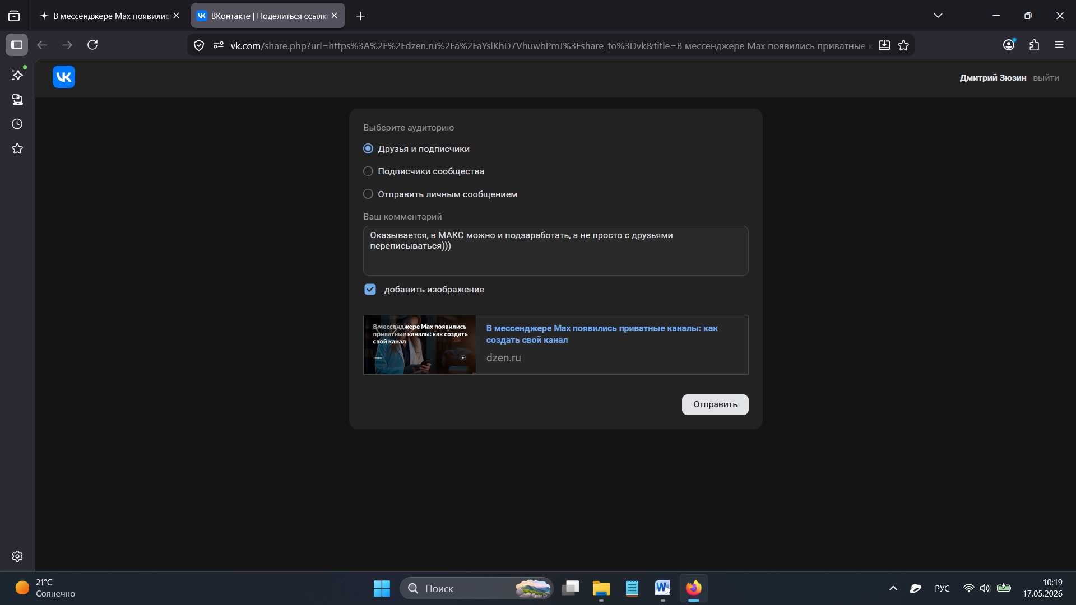Image resolution: width=1076 pixels, height=605 pixels.
Task: Open Bookmarks from the sidebar
Action: pyautogui.click(x=17, y=148)
